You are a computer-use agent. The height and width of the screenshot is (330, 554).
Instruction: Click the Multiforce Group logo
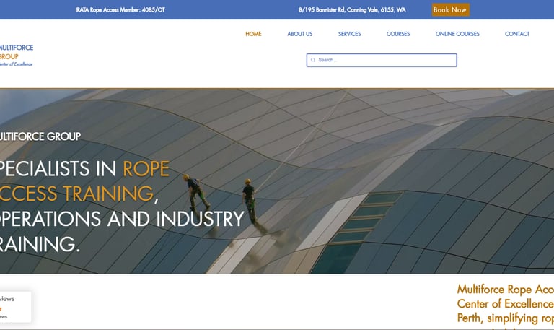pos(16,55)
